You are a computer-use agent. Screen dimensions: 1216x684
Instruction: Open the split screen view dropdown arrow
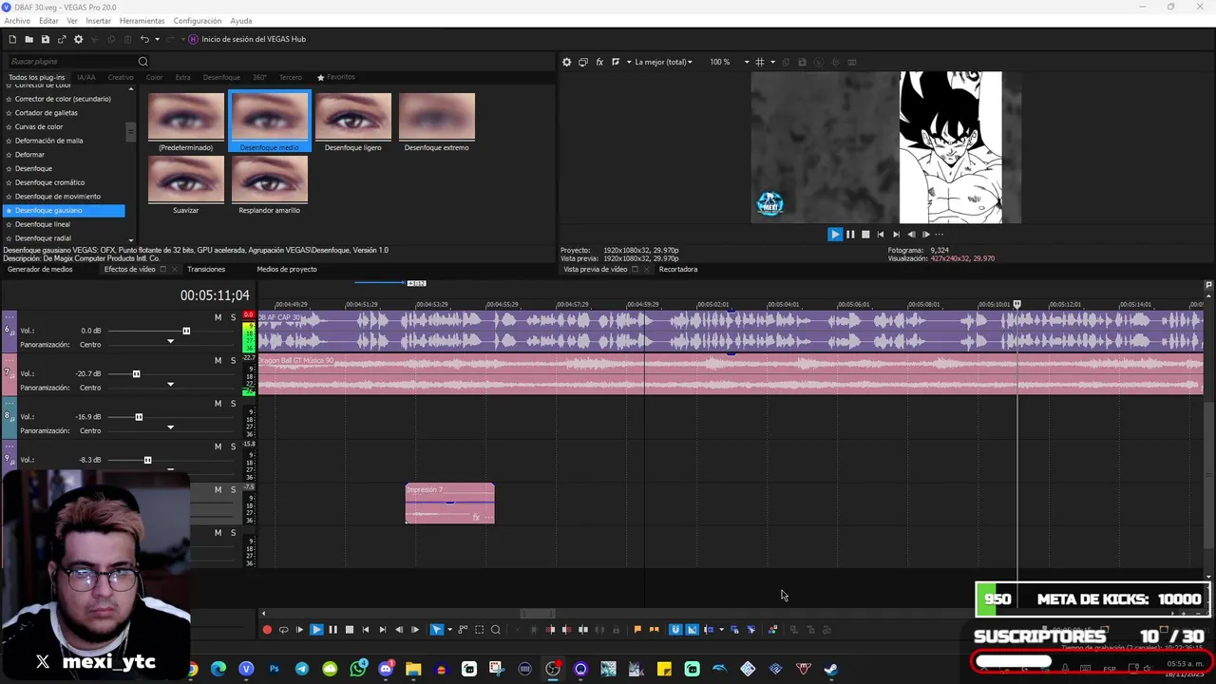coord(628,62)
